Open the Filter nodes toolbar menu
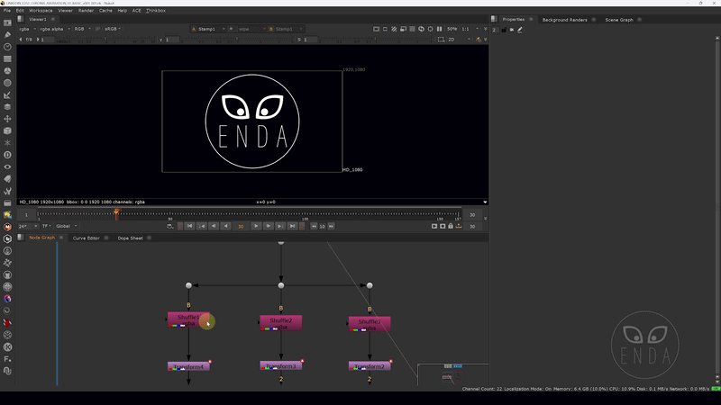 7,83
